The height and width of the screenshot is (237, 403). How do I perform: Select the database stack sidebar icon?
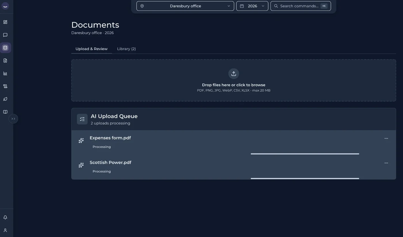tap(5, 48)
